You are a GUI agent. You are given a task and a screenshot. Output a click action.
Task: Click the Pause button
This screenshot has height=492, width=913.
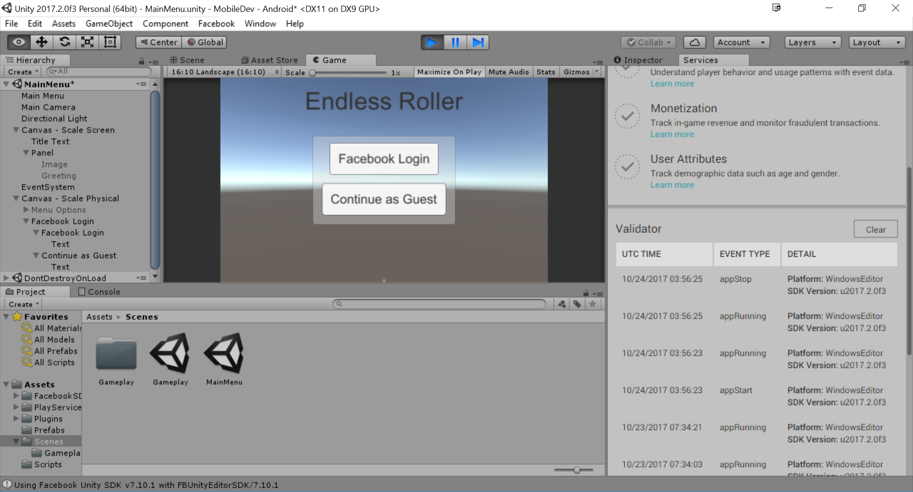(455, 42)
